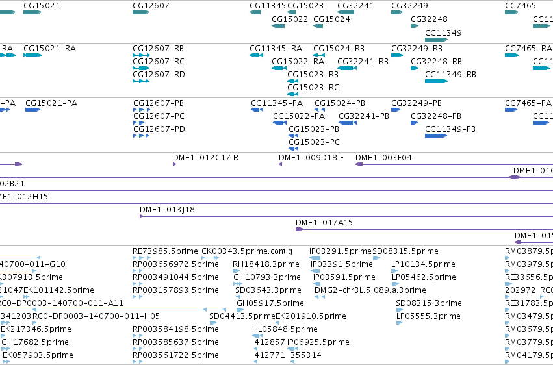Image resolution: width=553 pixels, height=365 pixels.
Task: Select transcript label CG15023-RC
Action: (313, 88)
